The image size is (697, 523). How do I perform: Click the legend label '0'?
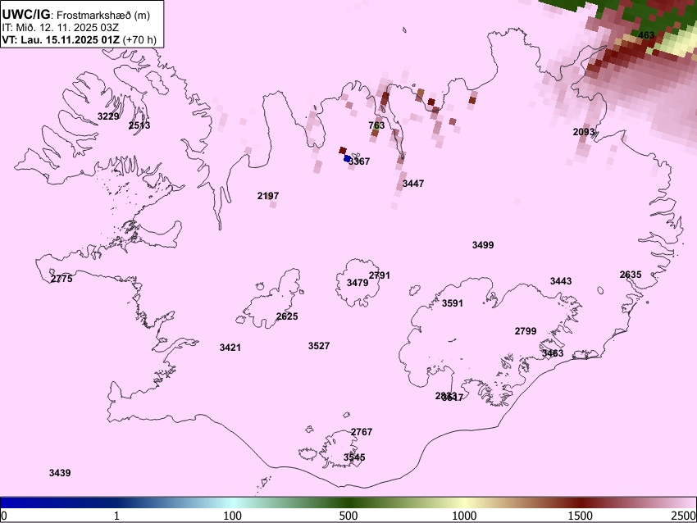3,516
